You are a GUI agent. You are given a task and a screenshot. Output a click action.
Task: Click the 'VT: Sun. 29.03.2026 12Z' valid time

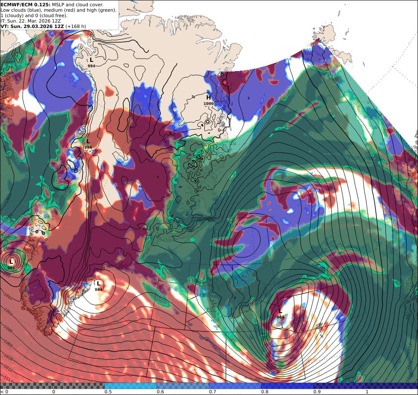pyautogui.click(x=32, y=26)
